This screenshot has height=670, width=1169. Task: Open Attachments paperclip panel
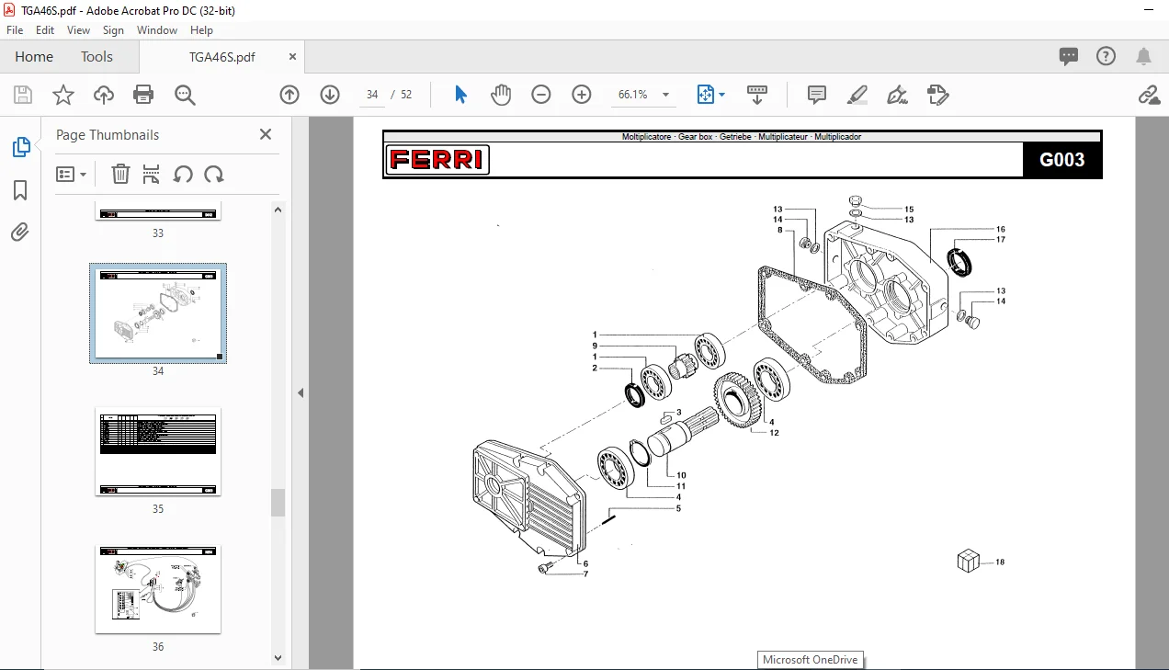tap(20, 232)
